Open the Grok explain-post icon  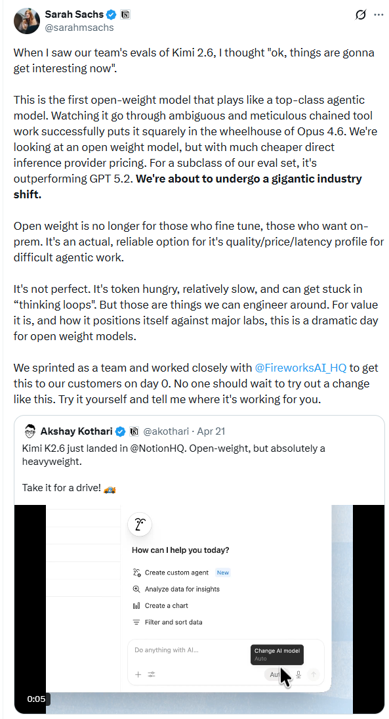(361, 14)
